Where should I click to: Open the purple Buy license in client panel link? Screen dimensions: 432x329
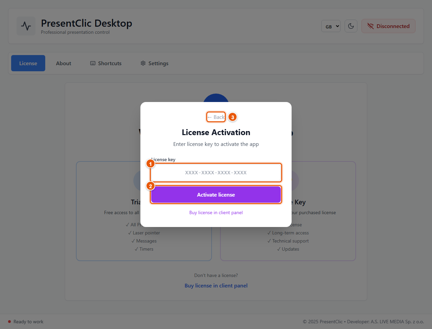click(216, 212)
